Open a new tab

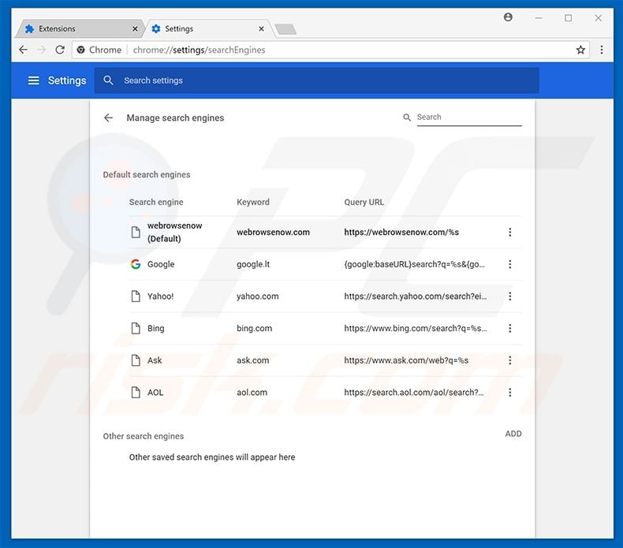point(285,29)
